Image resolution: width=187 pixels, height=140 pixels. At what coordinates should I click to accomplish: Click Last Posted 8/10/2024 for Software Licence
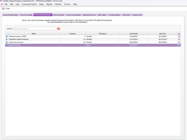click(134, 37)
